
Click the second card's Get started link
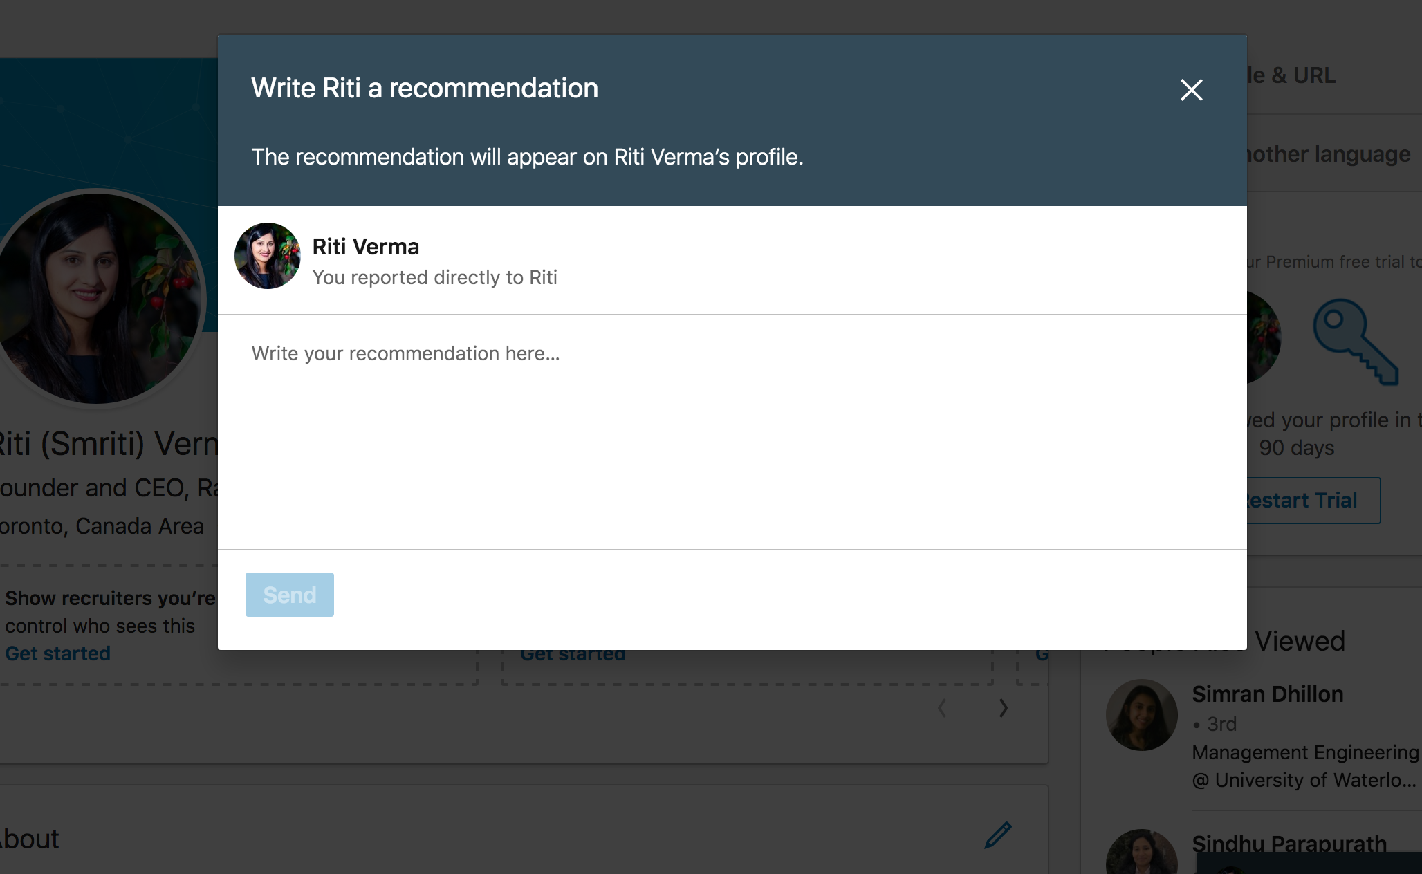tap(573, 655)
